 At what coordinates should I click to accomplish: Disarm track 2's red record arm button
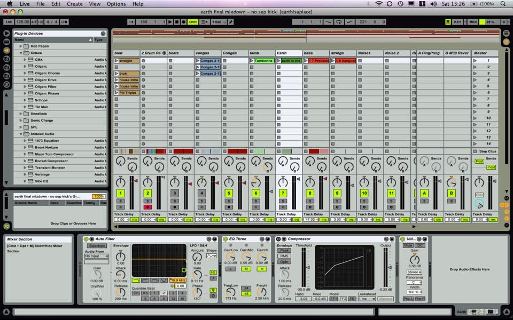point(147,207)
